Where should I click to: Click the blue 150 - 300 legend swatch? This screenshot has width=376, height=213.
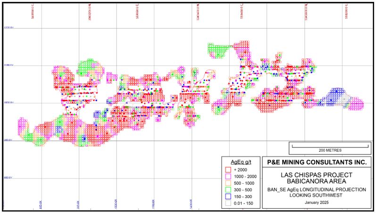coord(228,197)
